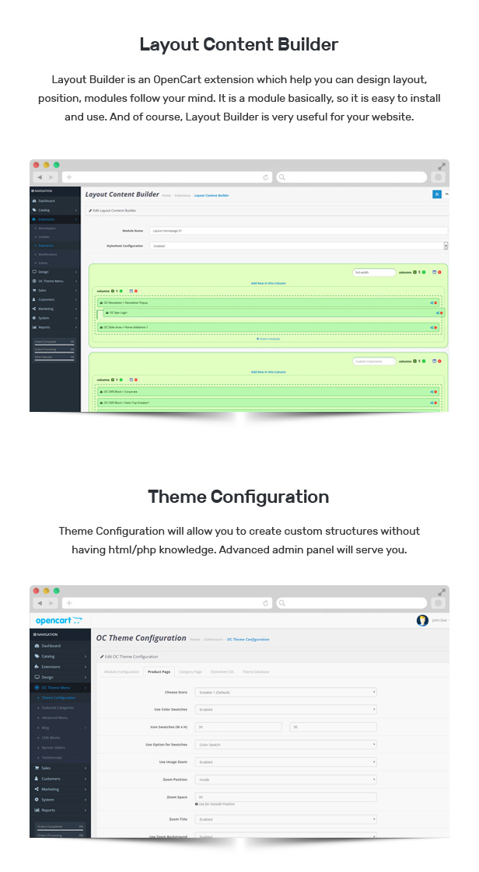Remove the OC Ajax Login module via red icon
Screen dimensions: 479x872
(x=440, y=313)
